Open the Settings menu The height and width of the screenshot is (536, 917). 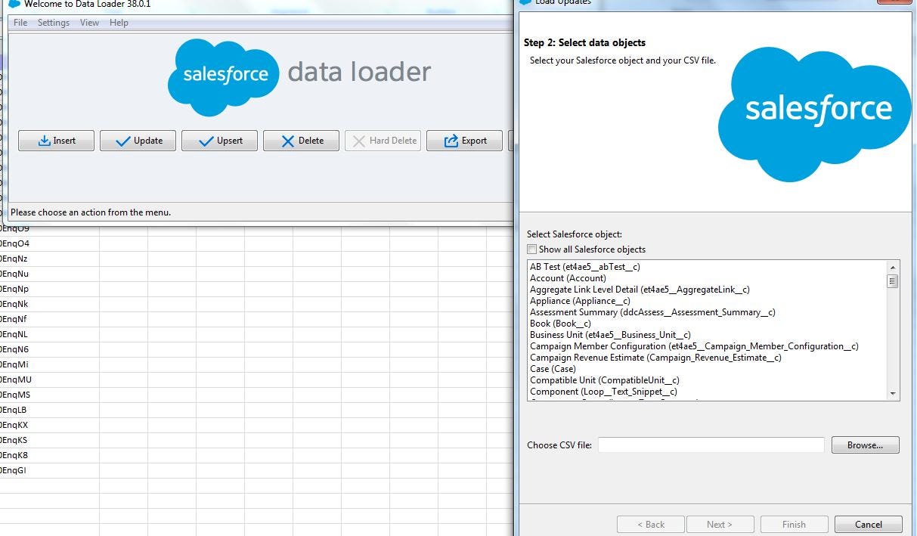54,23
